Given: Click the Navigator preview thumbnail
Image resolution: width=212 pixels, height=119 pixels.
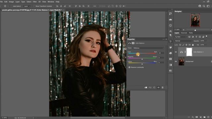Looking at the screenshot, I should [x=195, y=20].
